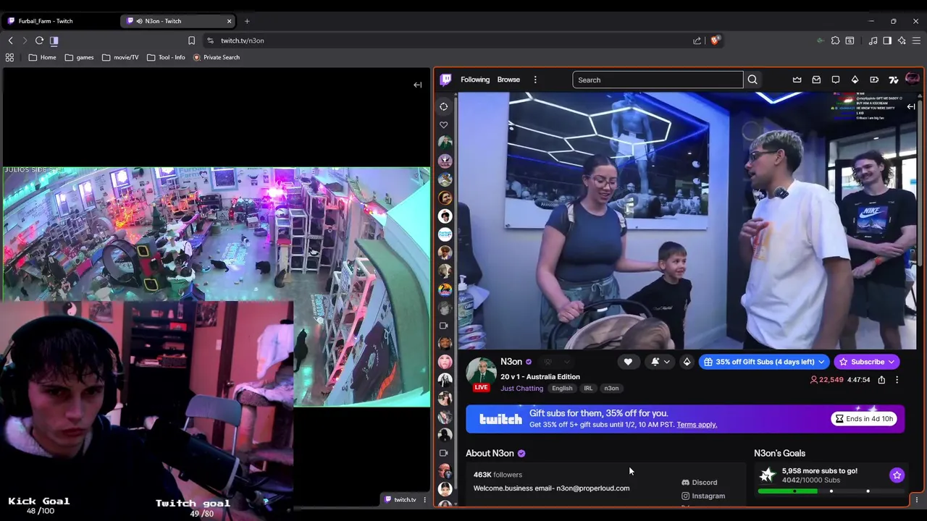Open the Twitch home logo

445,80
